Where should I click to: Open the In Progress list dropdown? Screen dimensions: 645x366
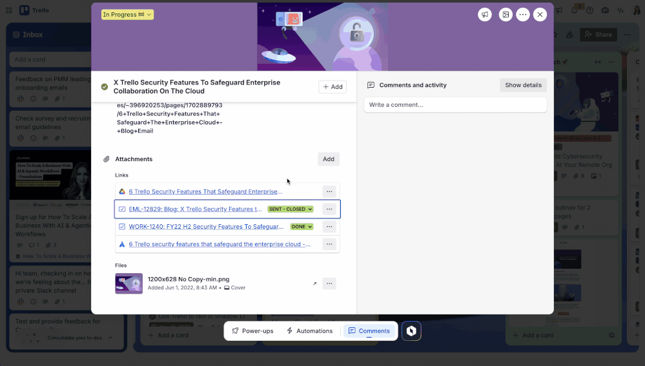pos(128,14)
